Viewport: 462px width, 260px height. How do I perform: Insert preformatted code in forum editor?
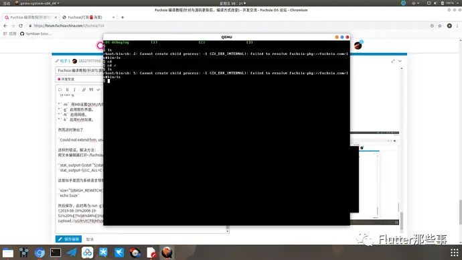click(98, 90)
